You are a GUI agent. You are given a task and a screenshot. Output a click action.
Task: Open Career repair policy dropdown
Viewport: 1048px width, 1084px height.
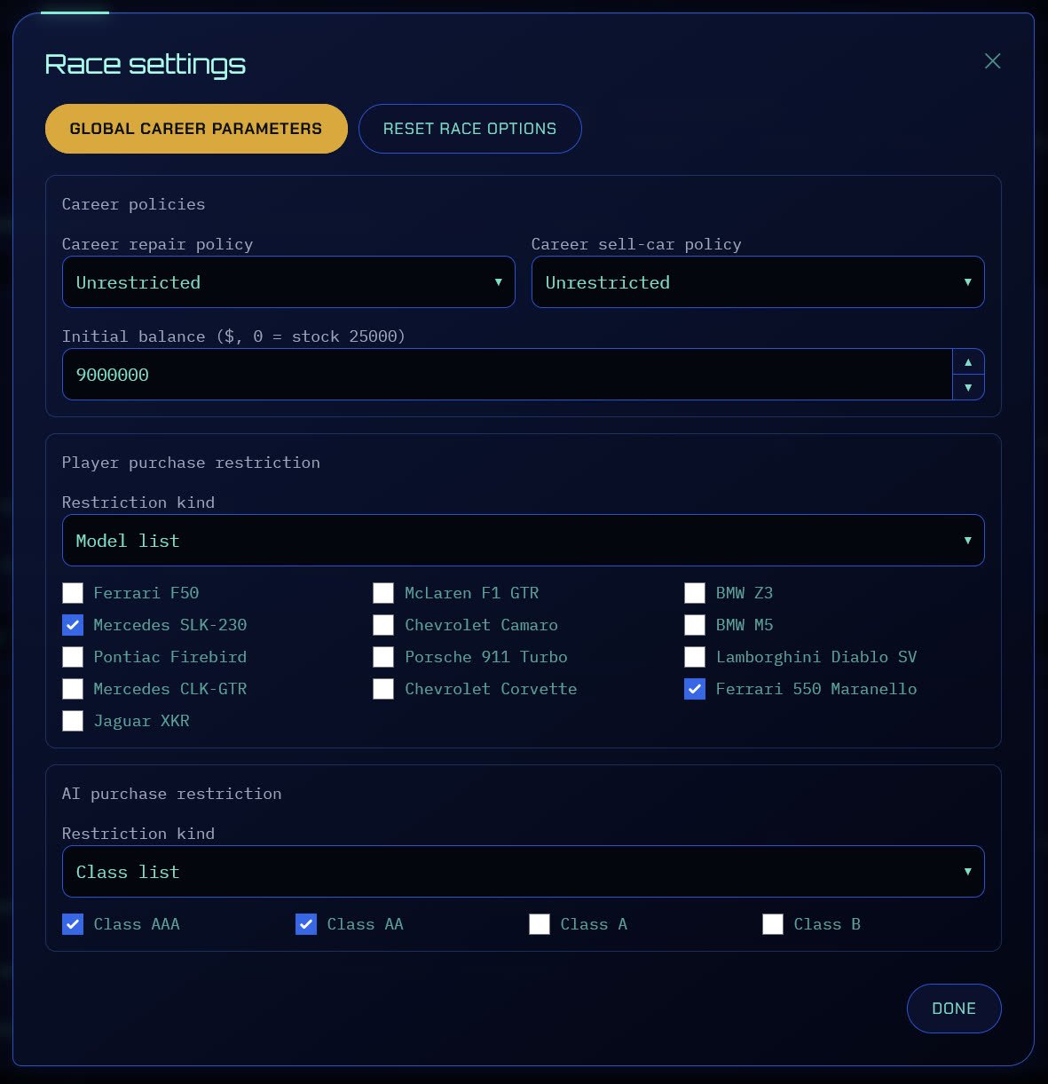tap(288, 282)
